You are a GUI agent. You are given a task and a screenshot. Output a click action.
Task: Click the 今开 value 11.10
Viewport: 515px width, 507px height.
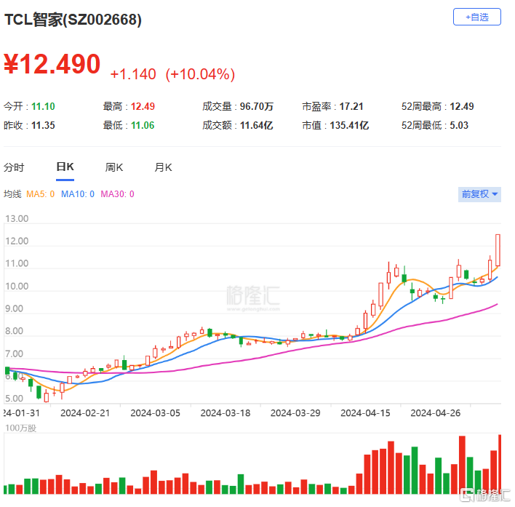43,106
